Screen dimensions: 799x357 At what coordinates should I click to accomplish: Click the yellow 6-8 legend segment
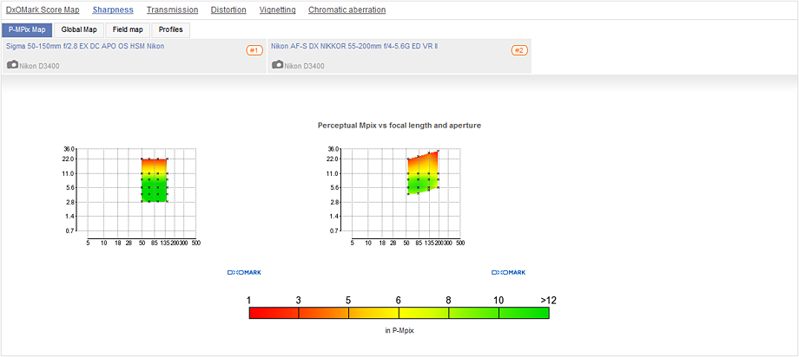click(424, 313)
